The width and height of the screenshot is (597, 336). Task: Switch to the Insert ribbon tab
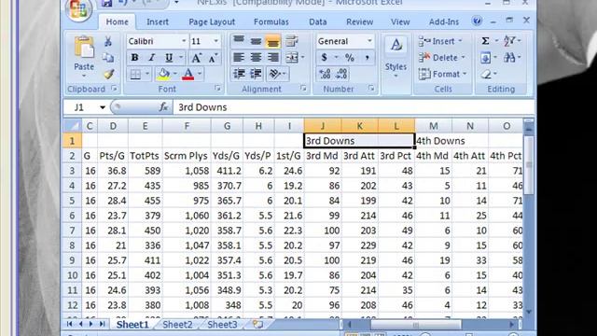158,21
